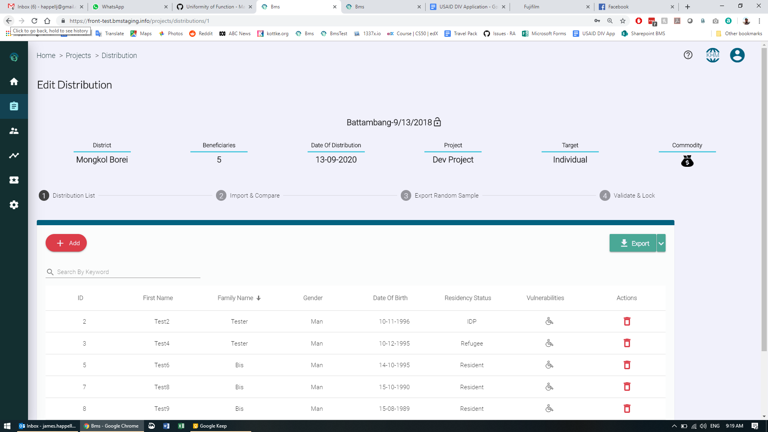Screen dimensions: 768x432
Task: Open Projects from the breadcrumb trail
Action: (78, 56)
